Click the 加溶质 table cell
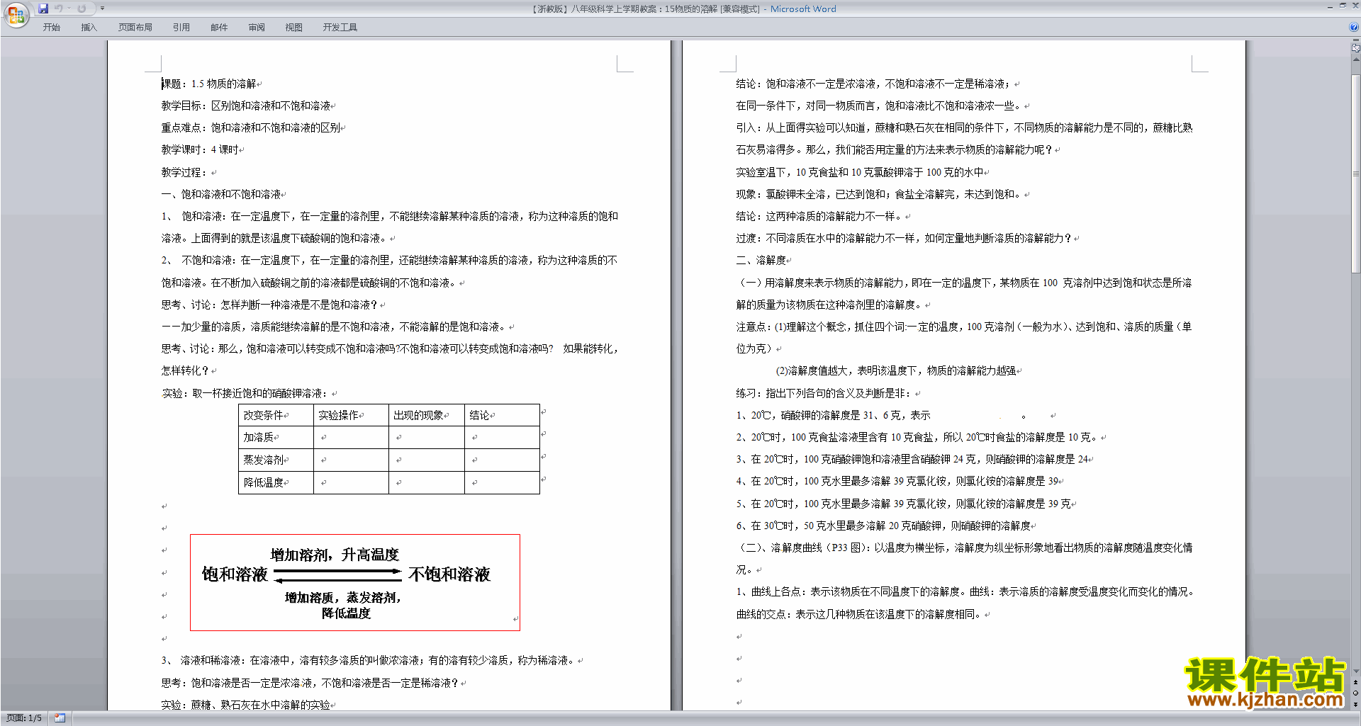 coord(276,438)
